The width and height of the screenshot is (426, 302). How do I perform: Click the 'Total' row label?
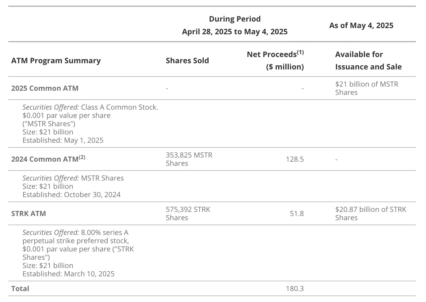20,289
